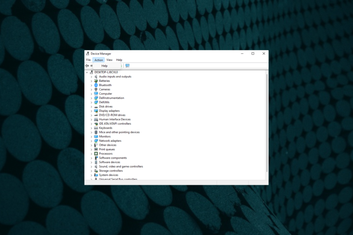
Task: Expand the Network adapters chevron
Action: 91,141
